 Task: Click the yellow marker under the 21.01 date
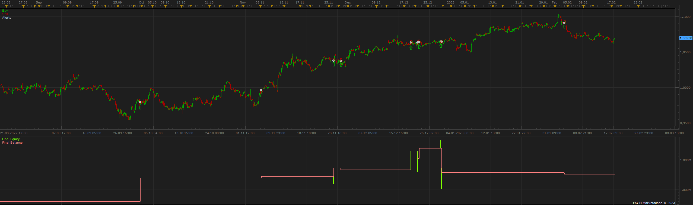pos(520,6)
